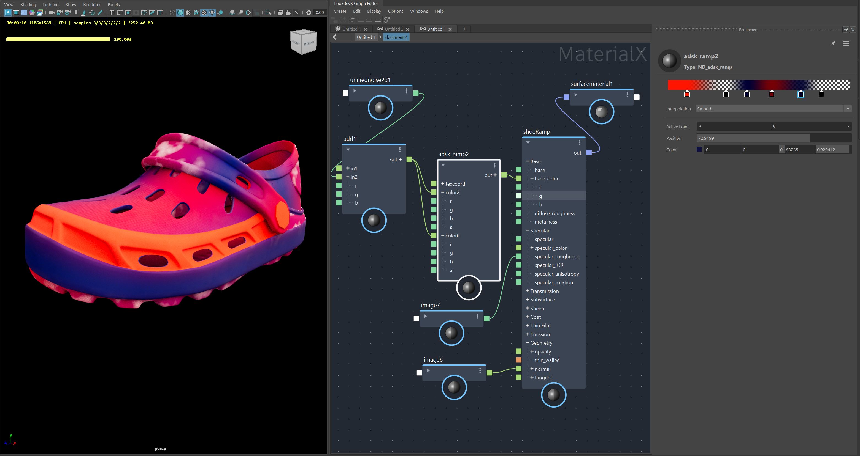The image size is (860, 456).
Task: Click the Sx solo icon in LookdevX toolbar
Action: point(387,20)
